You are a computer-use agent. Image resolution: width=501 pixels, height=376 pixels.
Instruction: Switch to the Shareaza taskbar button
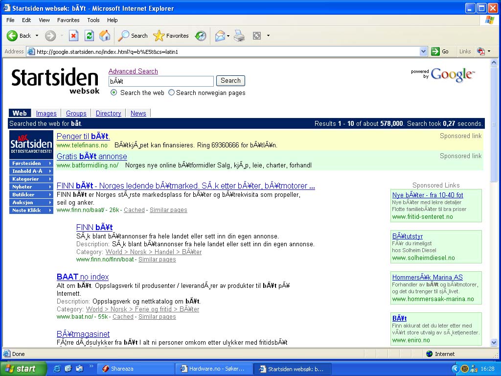(x=135, y=369)
